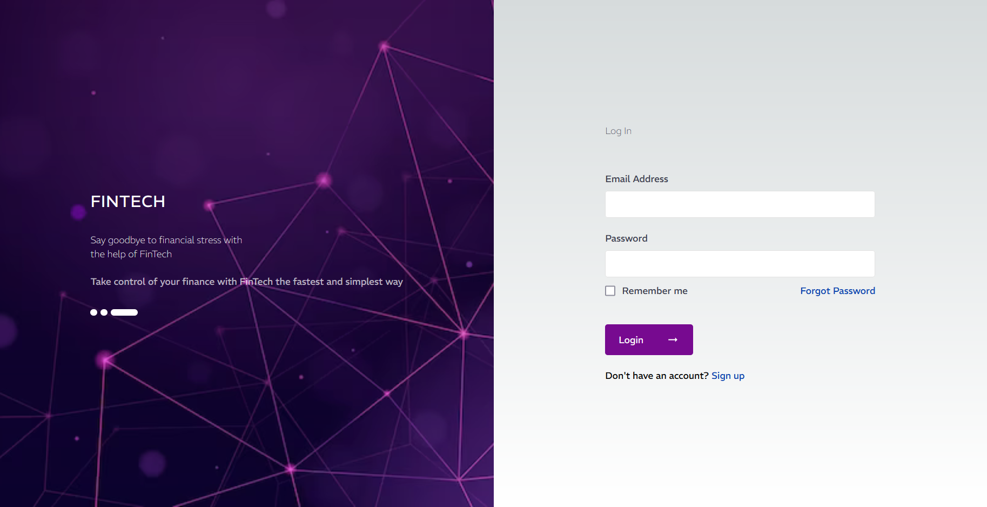This screenshot has width=987, height=507.
Task: Select the active elongated carousel indicator
Action: (124, 312)
